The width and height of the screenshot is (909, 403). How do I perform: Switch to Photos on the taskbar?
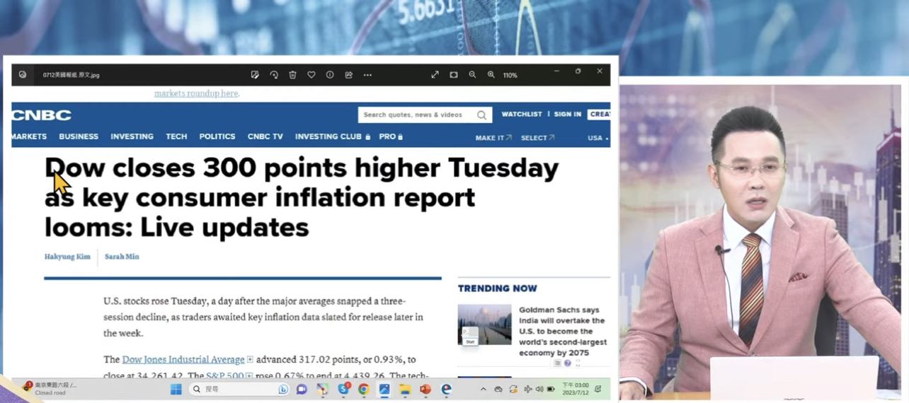pyautogui.click(x=384, y=389)
